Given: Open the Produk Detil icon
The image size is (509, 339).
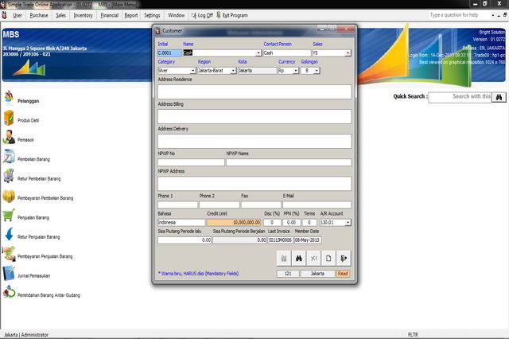Looking at the screenshot, I should click(9, 119).
